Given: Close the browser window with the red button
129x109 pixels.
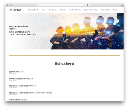Looking at the screenshot, I should pos(7,5).
